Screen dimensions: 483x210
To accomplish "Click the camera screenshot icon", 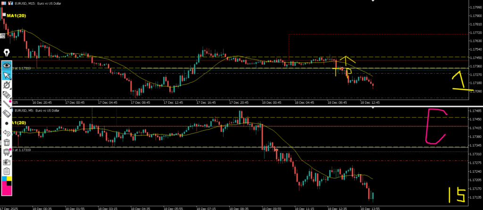I will tap(7, 161).
